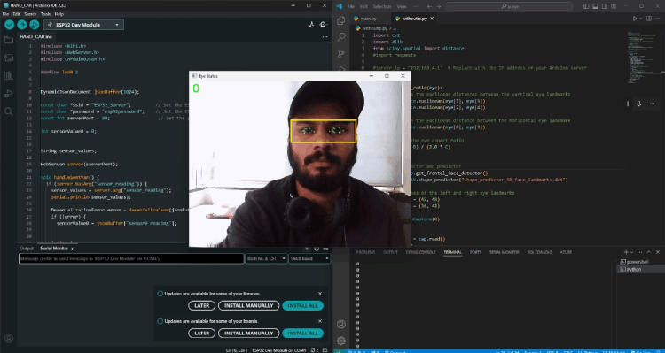Open Arduino Sketch menu

pyautogui.click(x=30, y=14)
